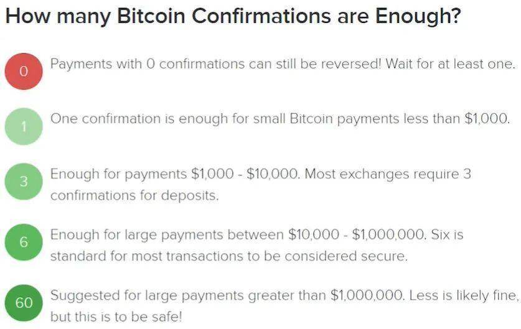
Task: Click the light green 1 confirmation circle
Action: pos(24,126)
